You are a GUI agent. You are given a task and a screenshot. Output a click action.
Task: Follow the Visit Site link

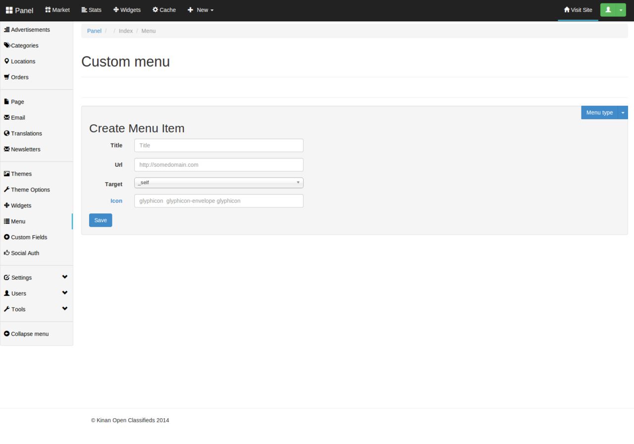pos(578,10)
